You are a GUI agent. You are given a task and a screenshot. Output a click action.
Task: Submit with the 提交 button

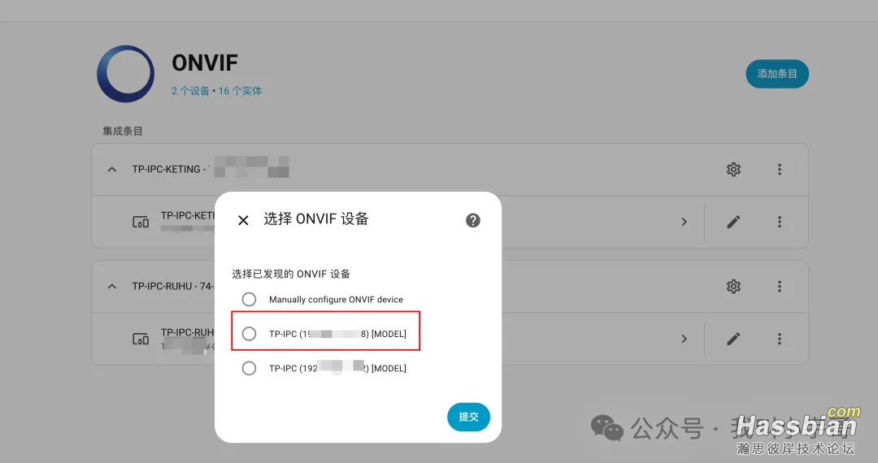tap(469, 417)
